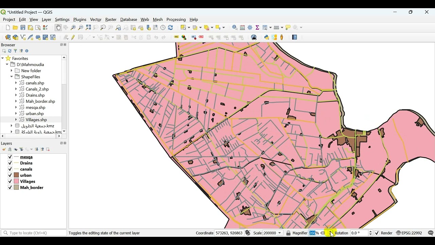Toggle visibility of the urban layer
This screenshot has width=435, height=245.
[x=10, y=175]
